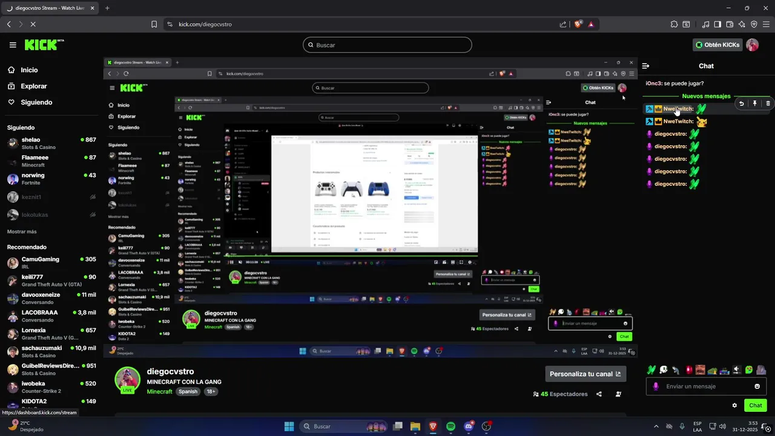This screenshot has height=436, width=775.
Task: Expand Siguiendo list with Mostrar más
Action: (x=22, y=231)
